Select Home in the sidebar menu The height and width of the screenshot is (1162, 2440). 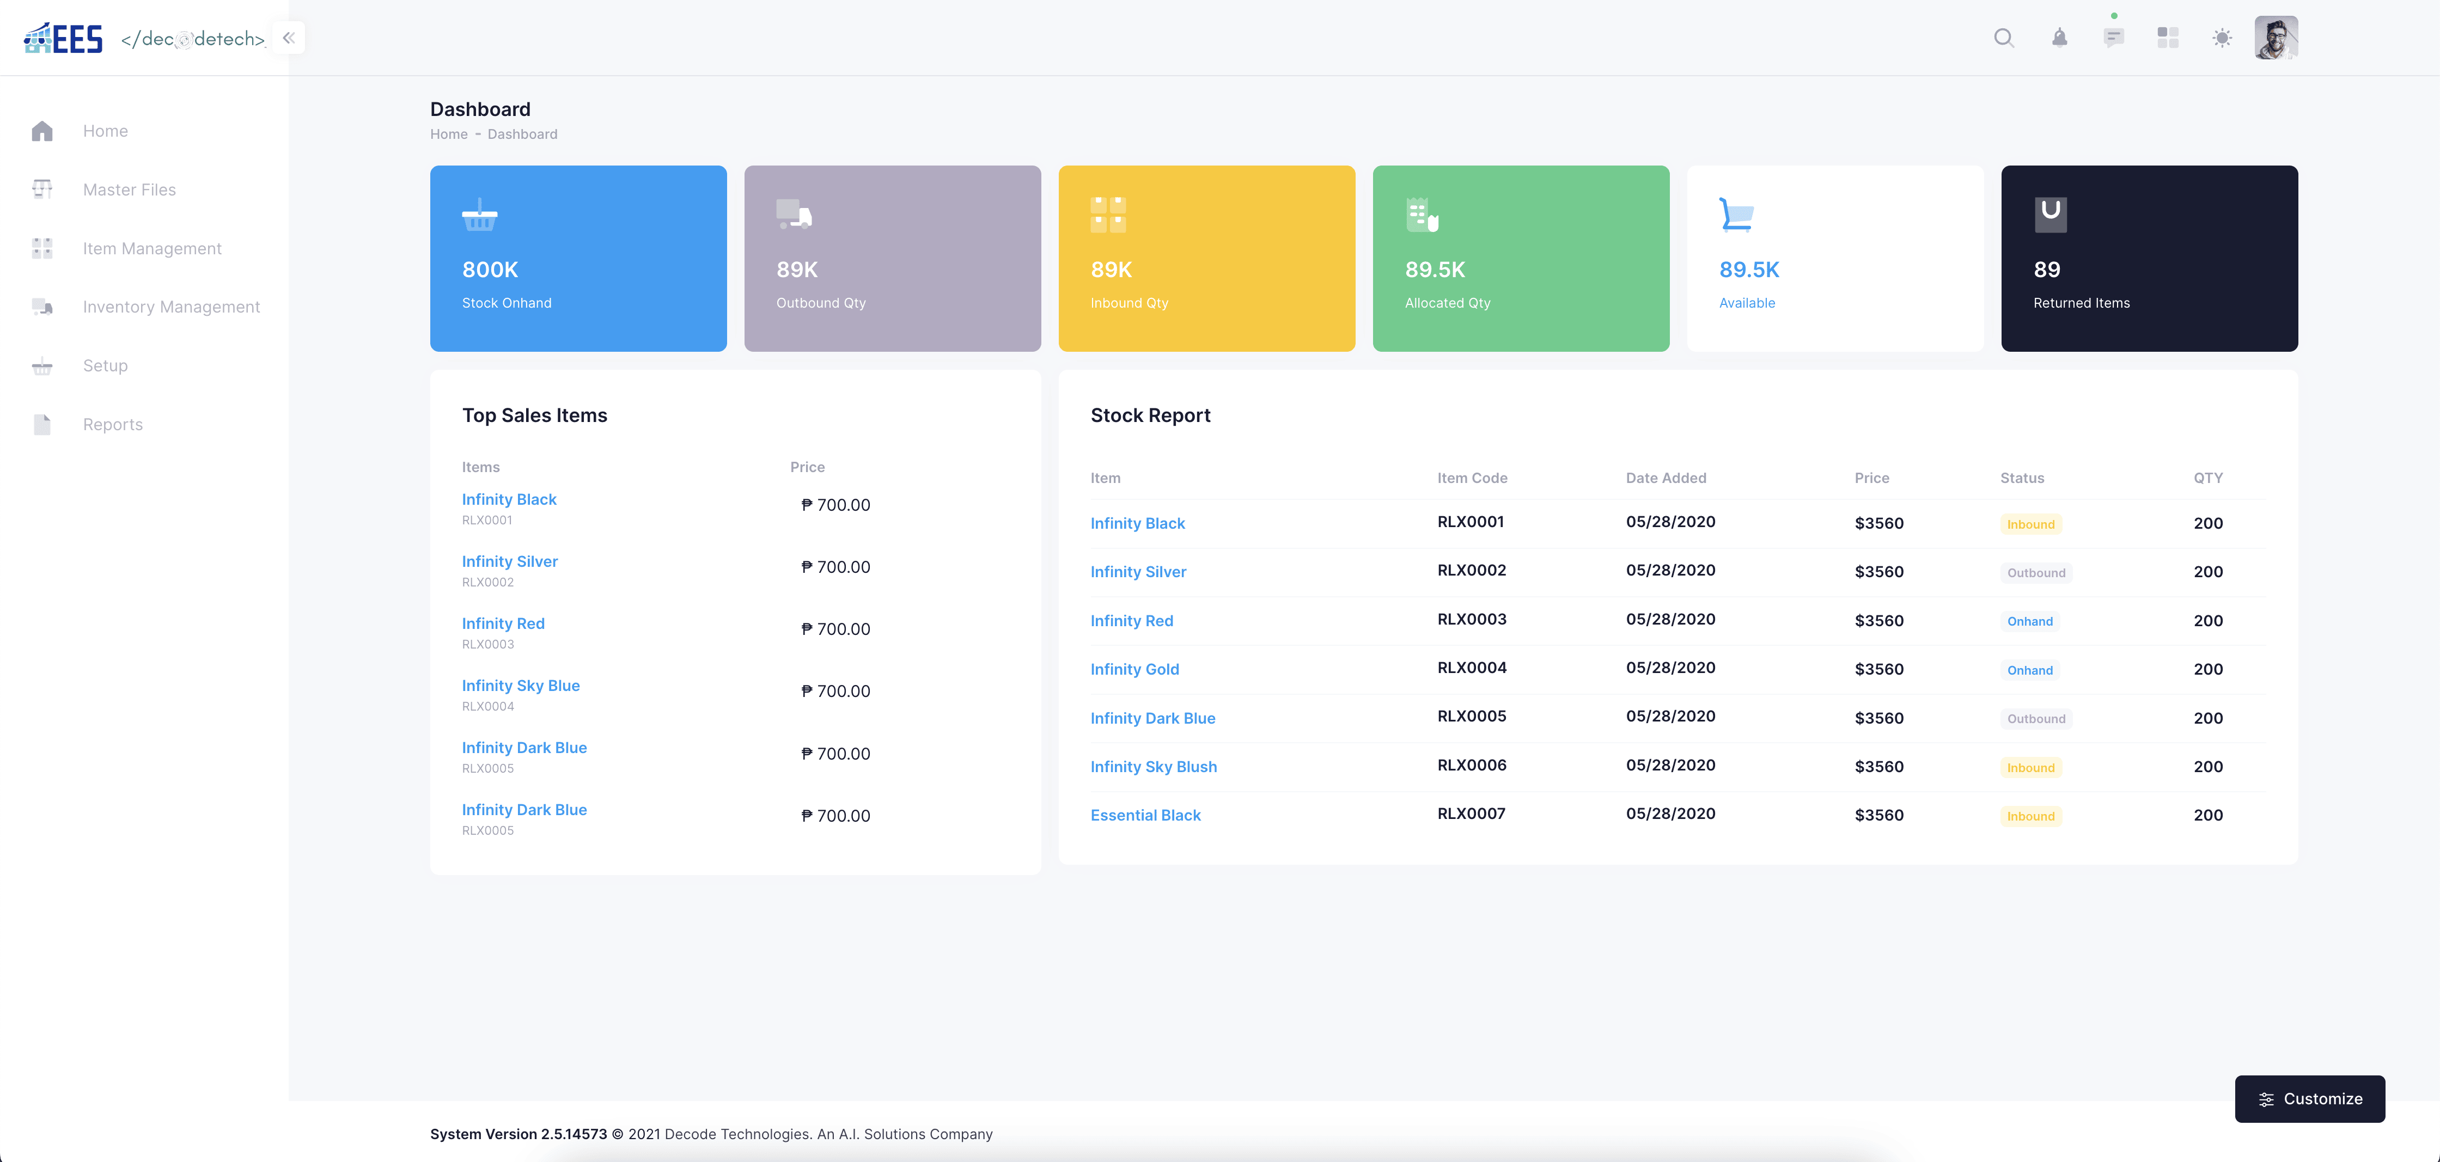[x=105, y=131]
